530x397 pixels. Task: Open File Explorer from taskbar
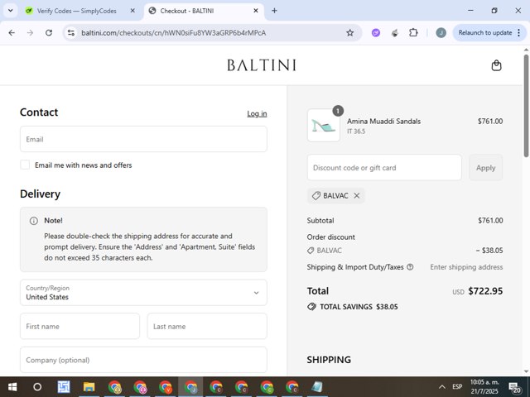point(89,387)
